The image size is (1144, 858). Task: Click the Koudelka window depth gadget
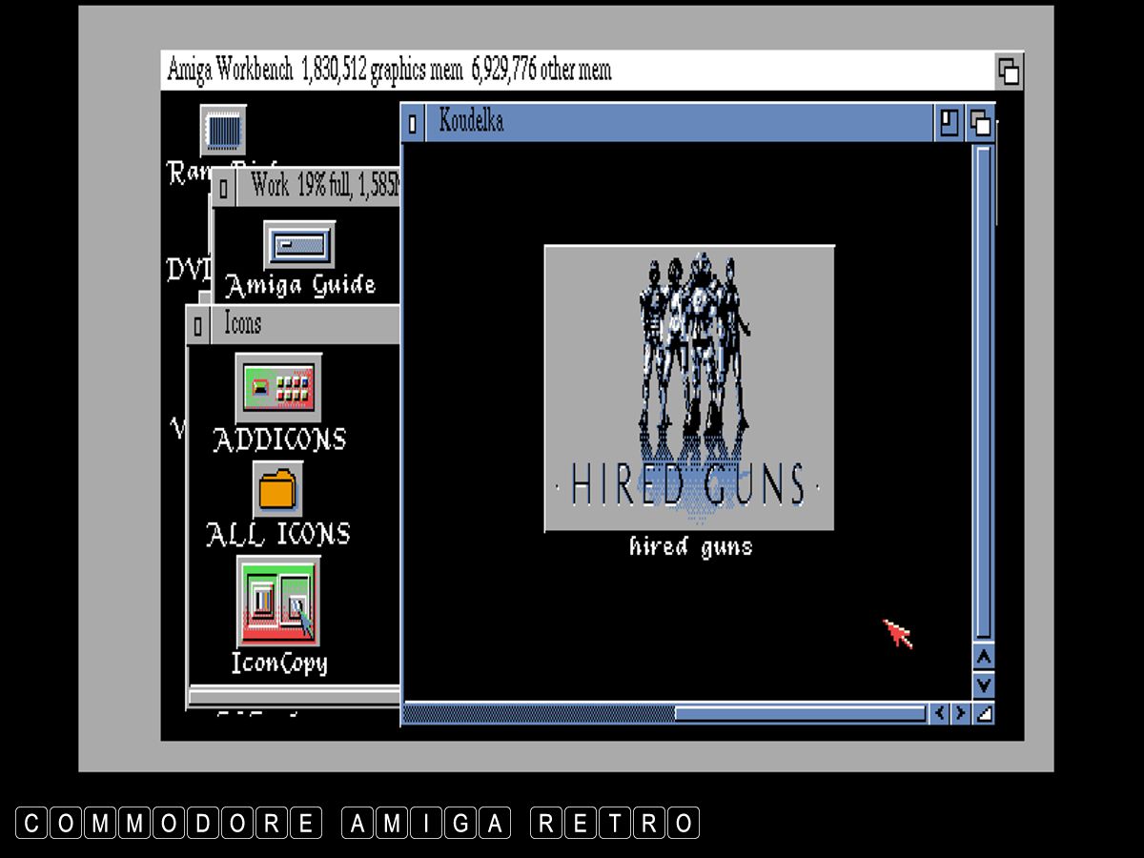pos(980,123)
